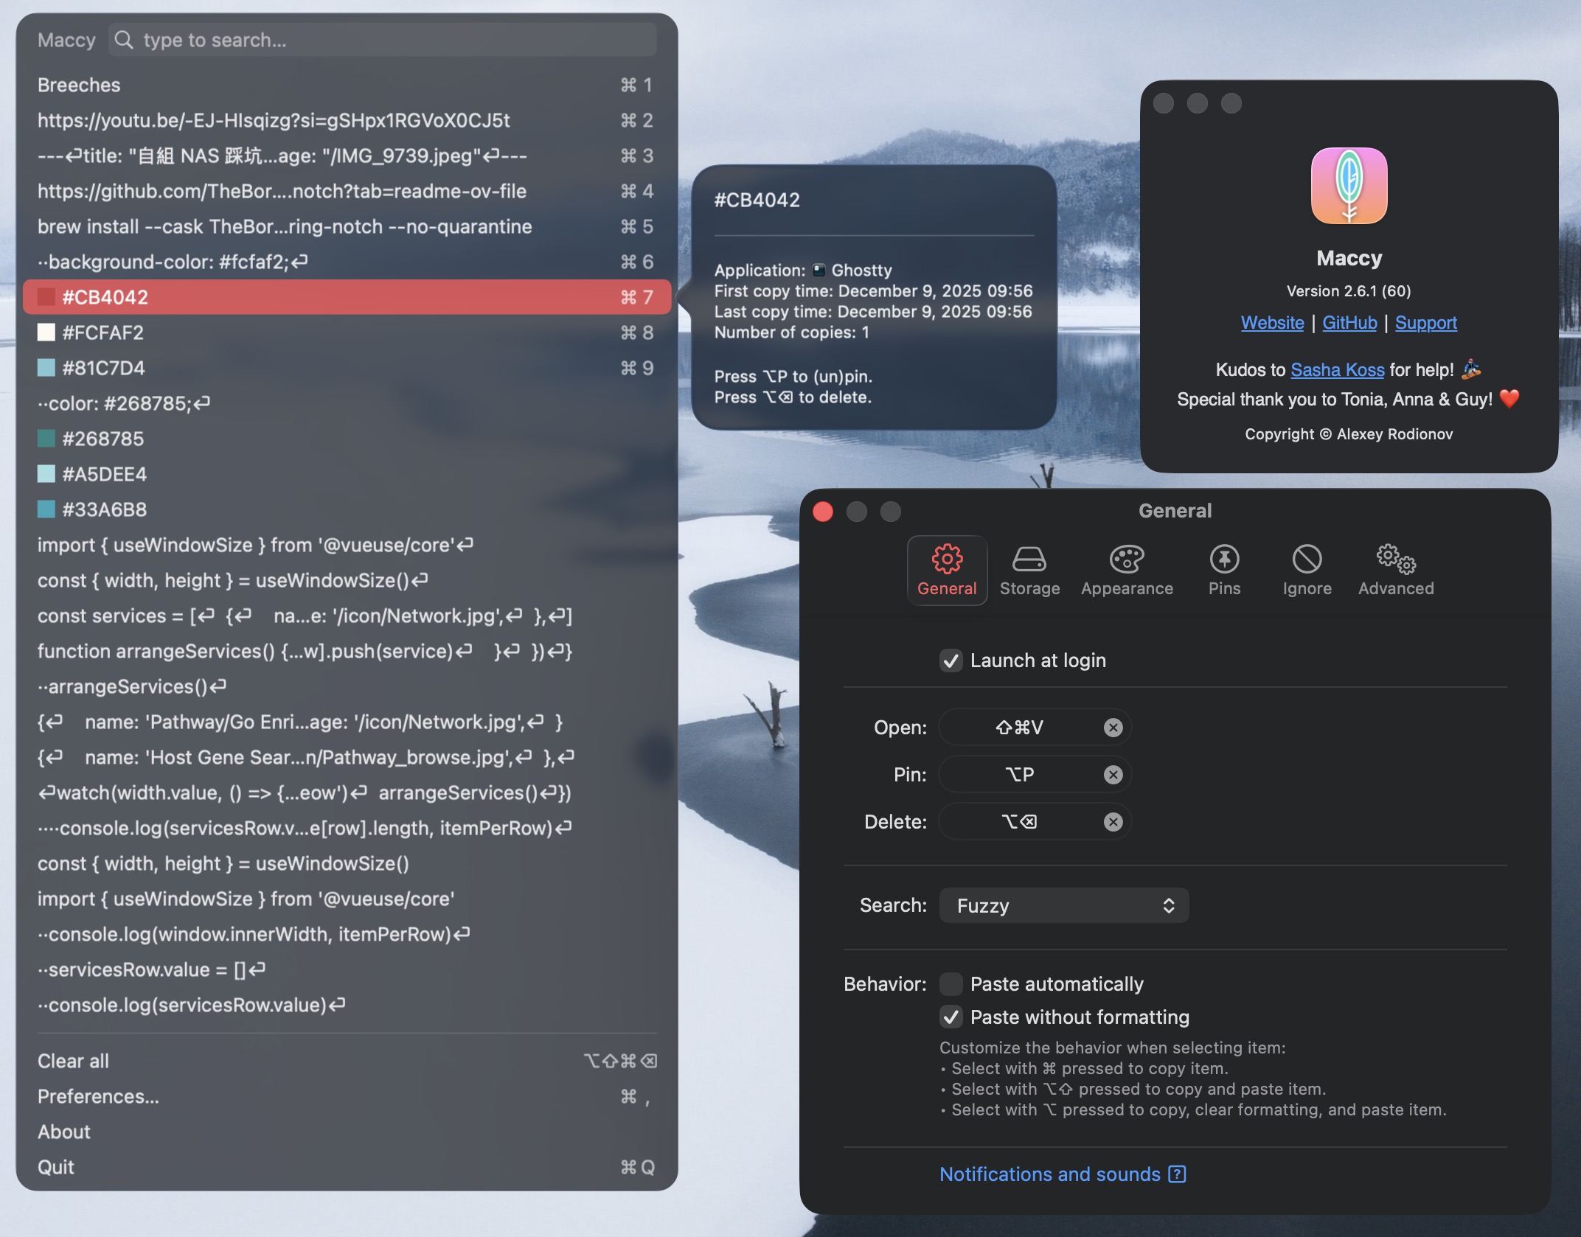
Task: Open the Appearance palette icon tab
Action: [x=1126, y=560]
